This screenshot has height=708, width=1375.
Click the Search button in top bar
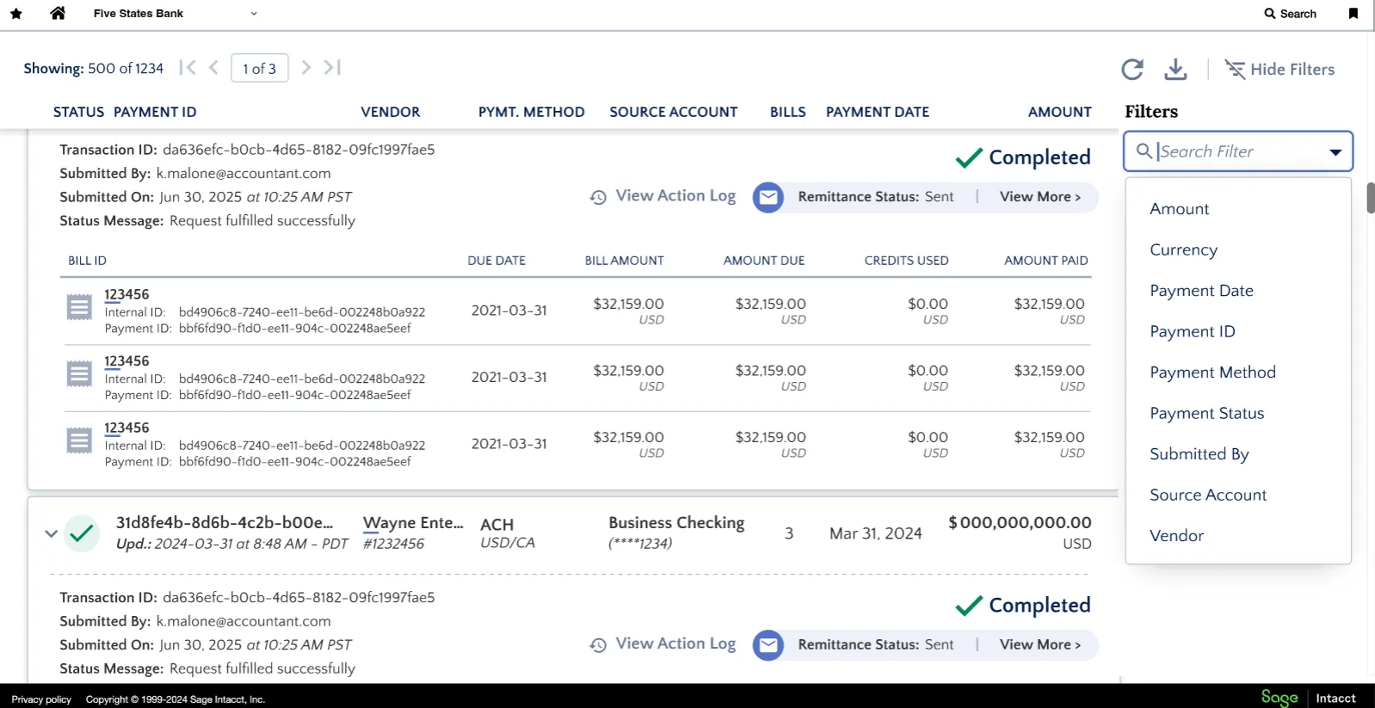point(1290,14)
